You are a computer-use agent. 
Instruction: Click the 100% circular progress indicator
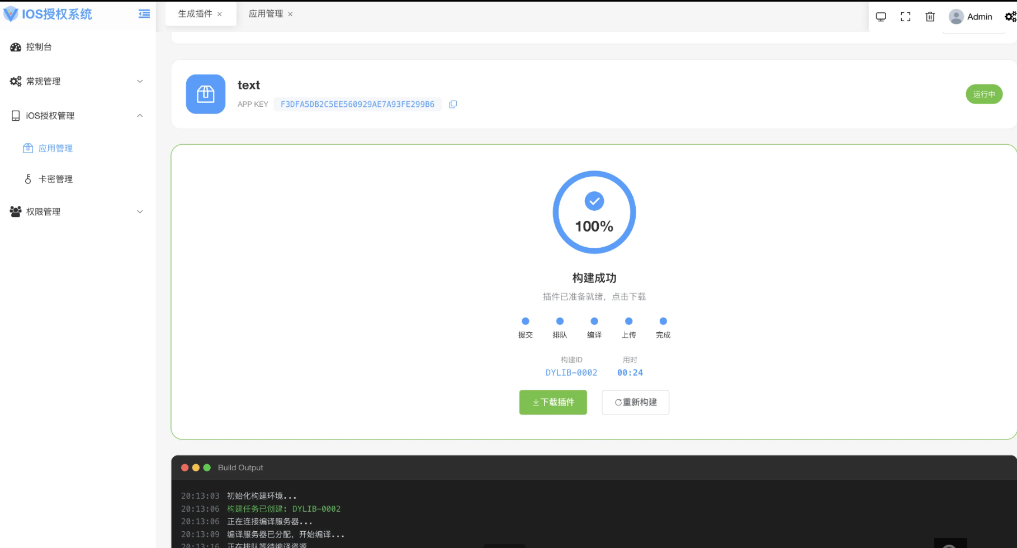pyautogui.click(x=594, y=212)
